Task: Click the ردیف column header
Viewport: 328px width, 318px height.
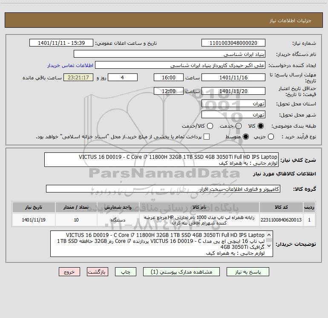Action: coord(309,207)
